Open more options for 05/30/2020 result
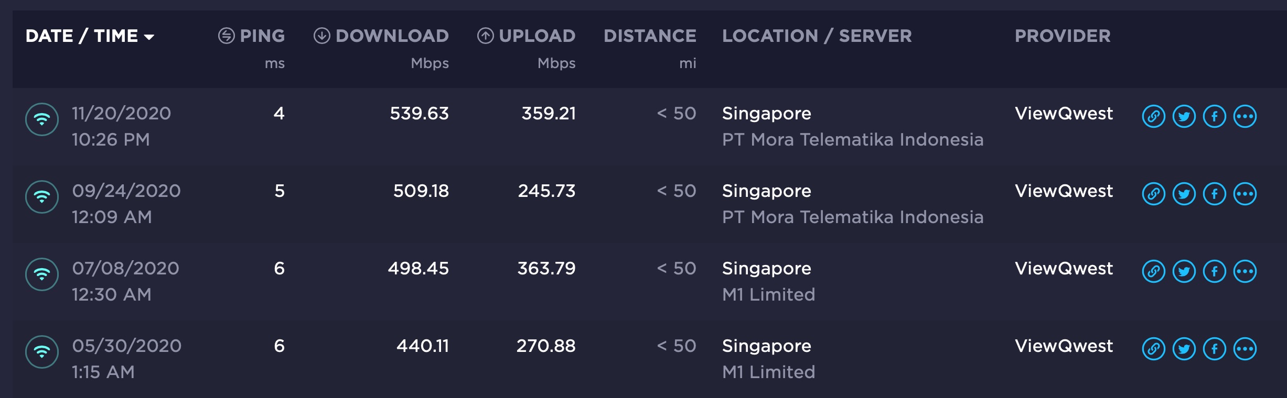1287x398 pixels. coord(1245,349)
